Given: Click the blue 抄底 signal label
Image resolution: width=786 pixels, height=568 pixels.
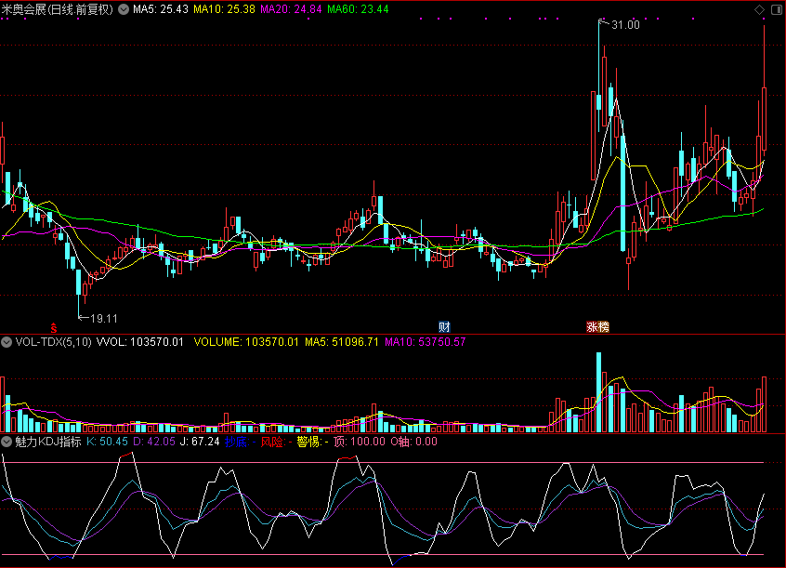Looking at the screenshot, I should pyautogui.click(x=236, y=442).
